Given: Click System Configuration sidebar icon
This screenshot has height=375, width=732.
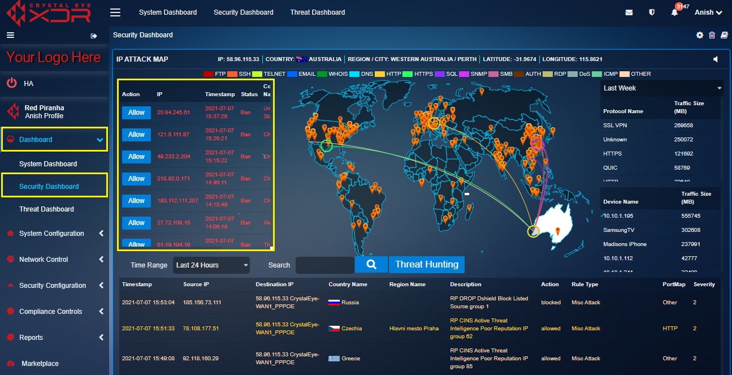Looking at the screenshot, I should (x=10, y=234).
